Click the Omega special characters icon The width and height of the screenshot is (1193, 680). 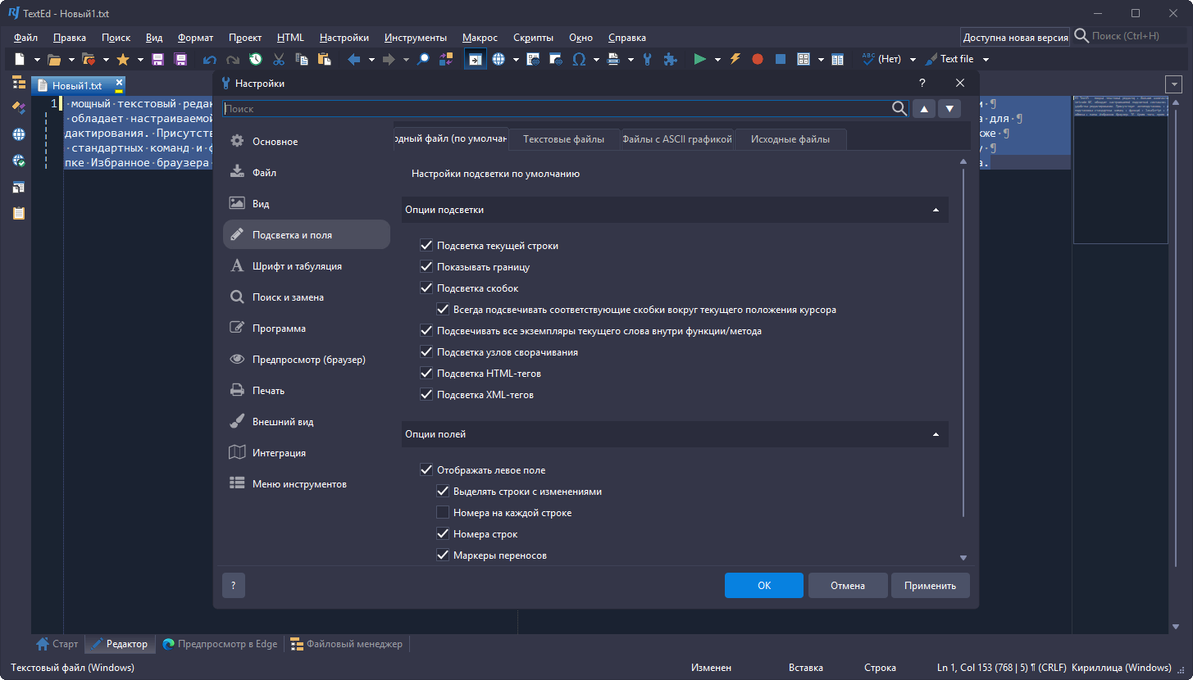(579, 59)
